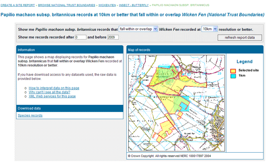Open the Wicken Fen breadcrumb link
This screenshot has height=163, width=266.
tap(107, 5)
